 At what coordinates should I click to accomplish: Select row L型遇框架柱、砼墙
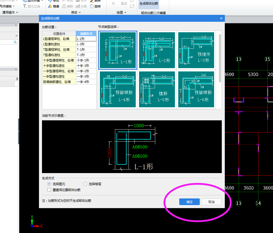59,39
